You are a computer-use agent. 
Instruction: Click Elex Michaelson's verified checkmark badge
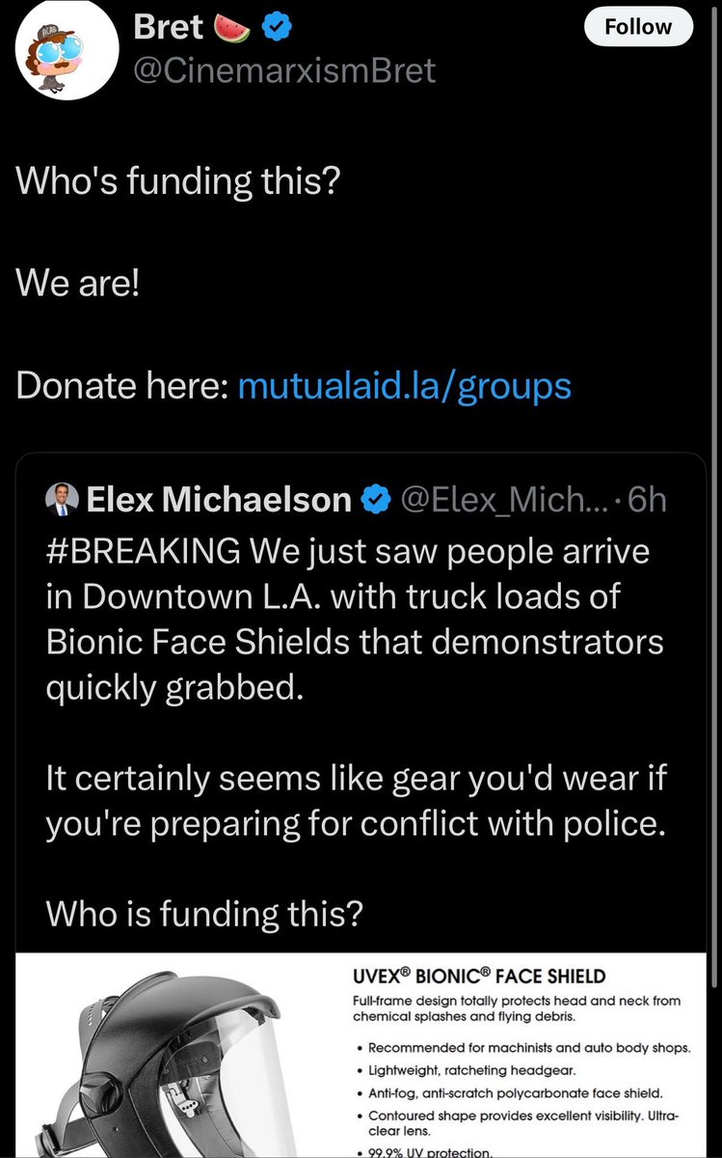coord(376,499)
